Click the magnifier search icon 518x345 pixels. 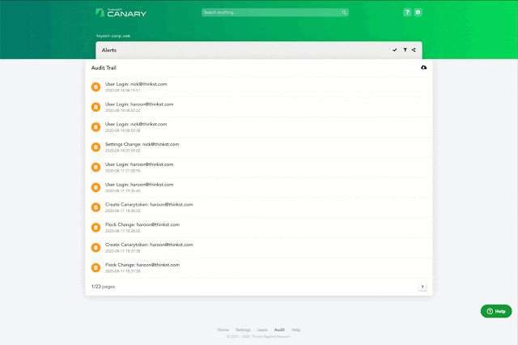pyautogui.click(x=344, y=13)
